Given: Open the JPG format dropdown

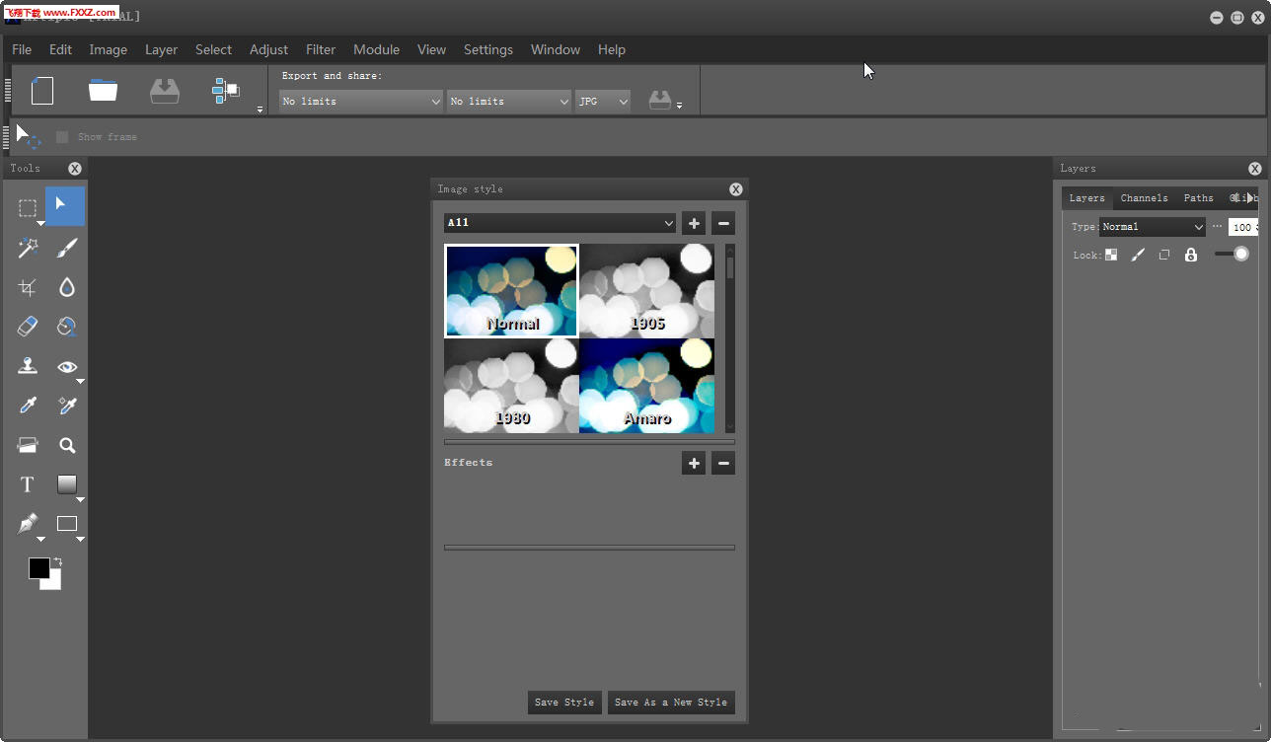Looking at the screenshot, I should coord(603,101).
